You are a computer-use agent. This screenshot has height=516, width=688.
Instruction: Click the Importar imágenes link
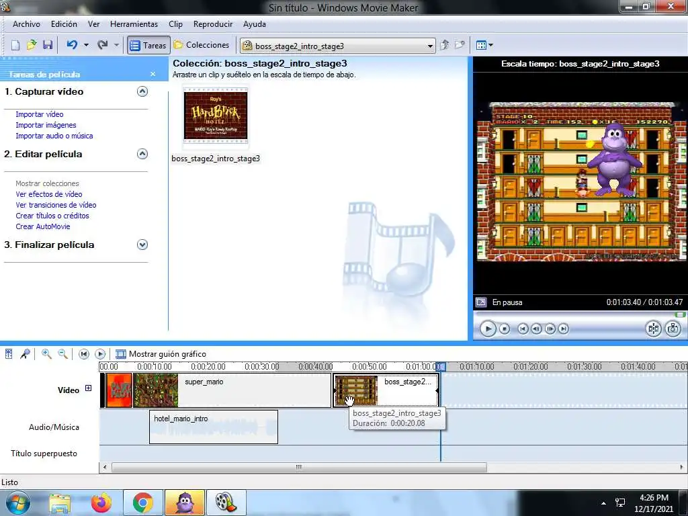46,125
